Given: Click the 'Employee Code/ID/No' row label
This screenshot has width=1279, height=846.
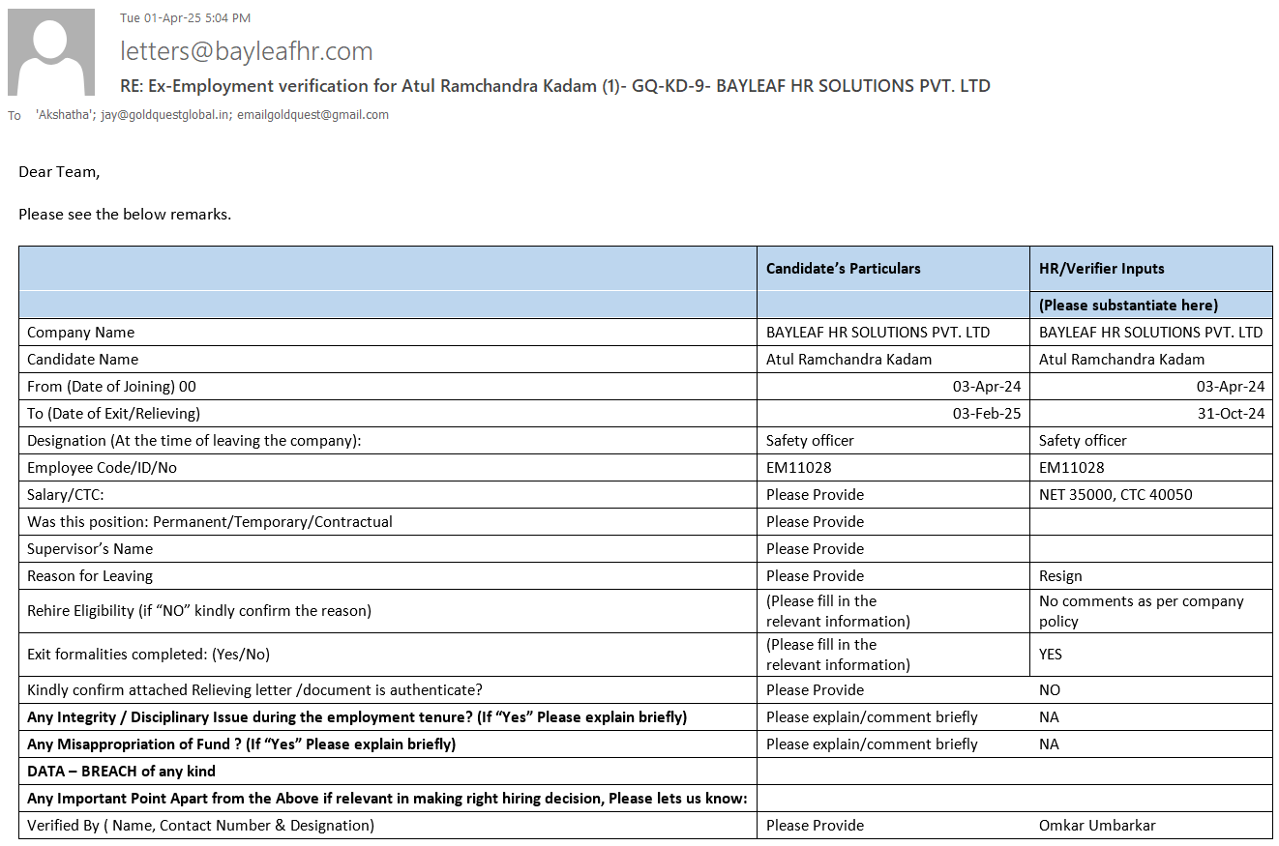Looking at the screenshot, I should 103,468.
